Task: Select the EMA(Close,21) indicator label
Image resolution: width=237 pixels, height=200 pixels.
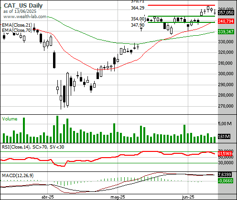Action: point(17,25)
